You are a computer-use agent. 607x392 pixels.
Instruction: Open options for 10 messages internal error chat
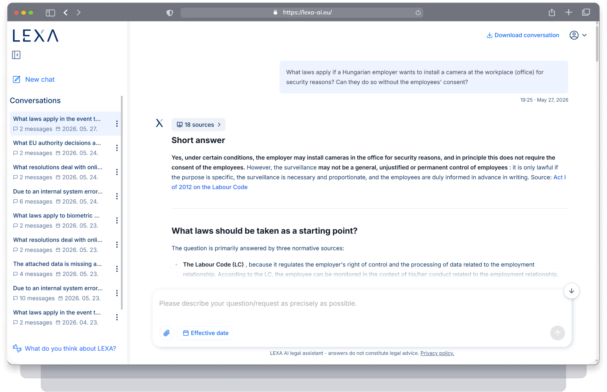point(117,293)
